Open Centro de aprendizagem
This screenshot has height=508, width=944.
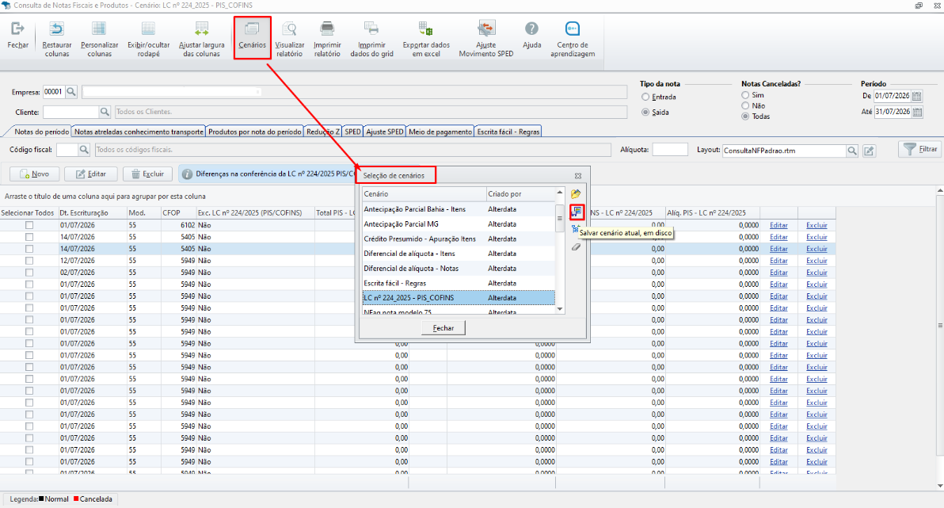tap(573, 39)
